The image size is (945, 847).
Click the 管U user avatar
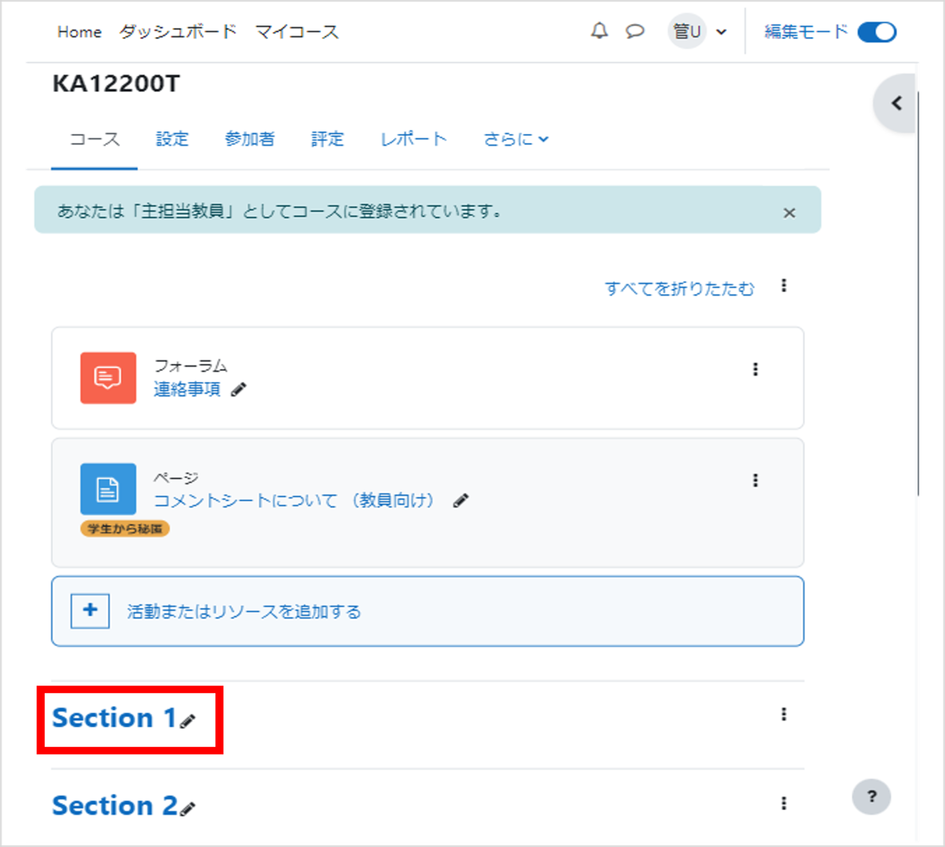coord(686,32)
